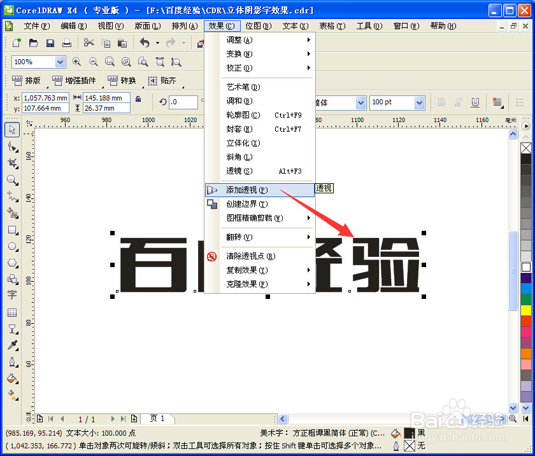Click the Print icon
This screenshot has width=535, height=456.
pos(67,43)
